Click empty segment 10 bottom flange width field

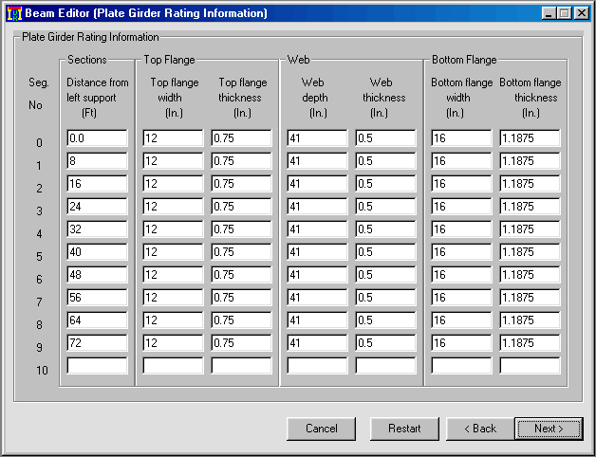tap(461, 366)
